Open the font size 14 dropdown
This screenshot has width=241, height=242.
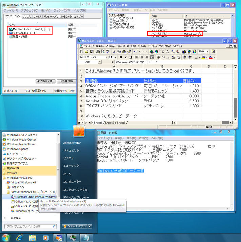tap(115, 57)
